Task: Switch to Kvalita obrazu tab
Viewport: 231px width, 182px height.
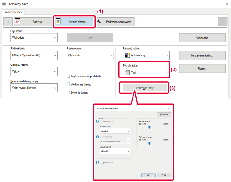Action: click(x=74, y=22)
